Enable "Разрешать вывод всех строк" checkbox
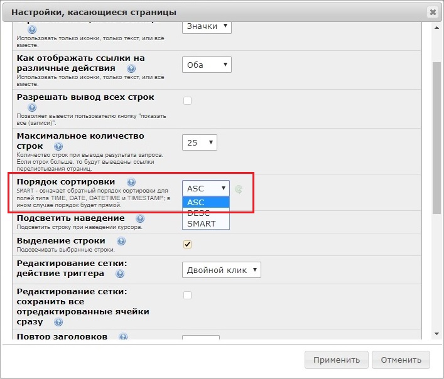Screen dimensions: 444x379 point(187,100)
